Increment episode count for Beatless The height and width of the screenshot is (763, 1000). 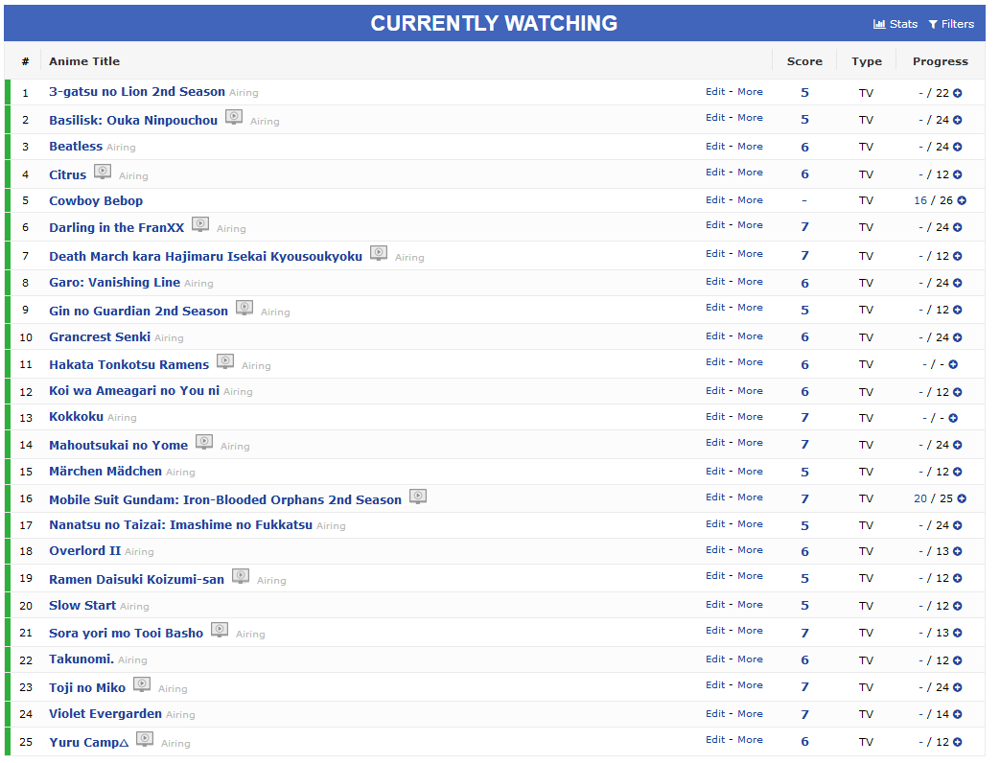(x=957, y=148)
